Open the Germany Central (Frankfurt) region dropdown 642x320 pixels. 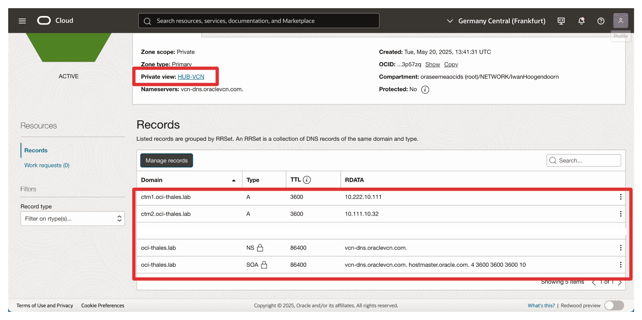pos(495,21)
